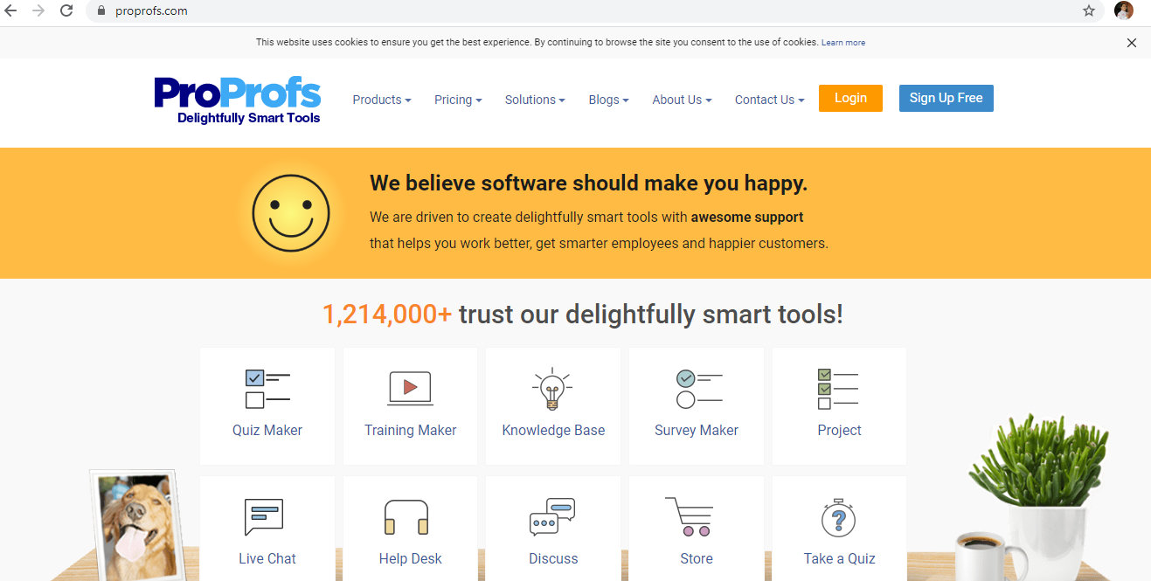
Task: Click the Help Desk headphones icon
Action: pos(406,517)
